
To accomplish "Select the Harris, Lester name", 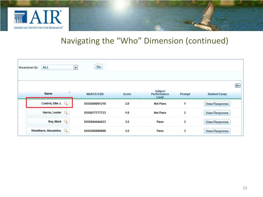I will 52,112.
